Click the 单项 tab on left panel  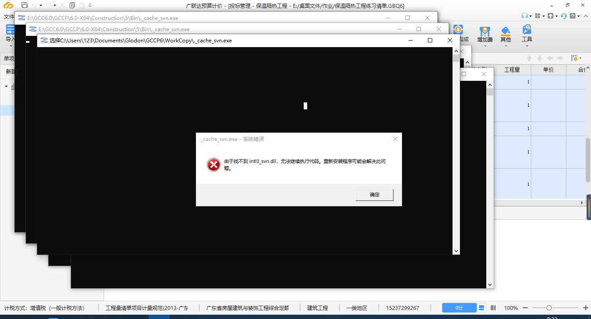click(9, 58)
